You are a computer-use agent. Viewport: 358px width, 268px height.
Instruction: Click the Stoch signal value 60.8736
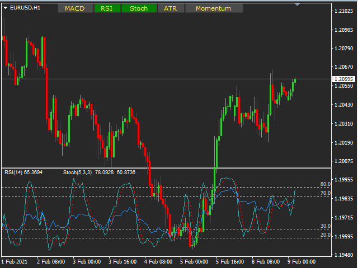126,173
